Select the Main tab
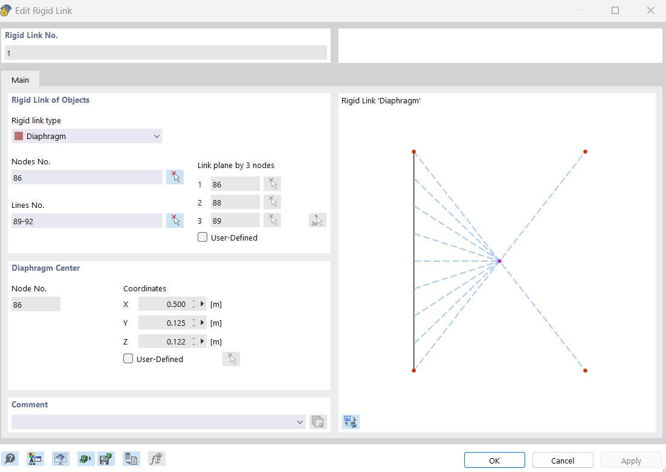 [20, 80]
